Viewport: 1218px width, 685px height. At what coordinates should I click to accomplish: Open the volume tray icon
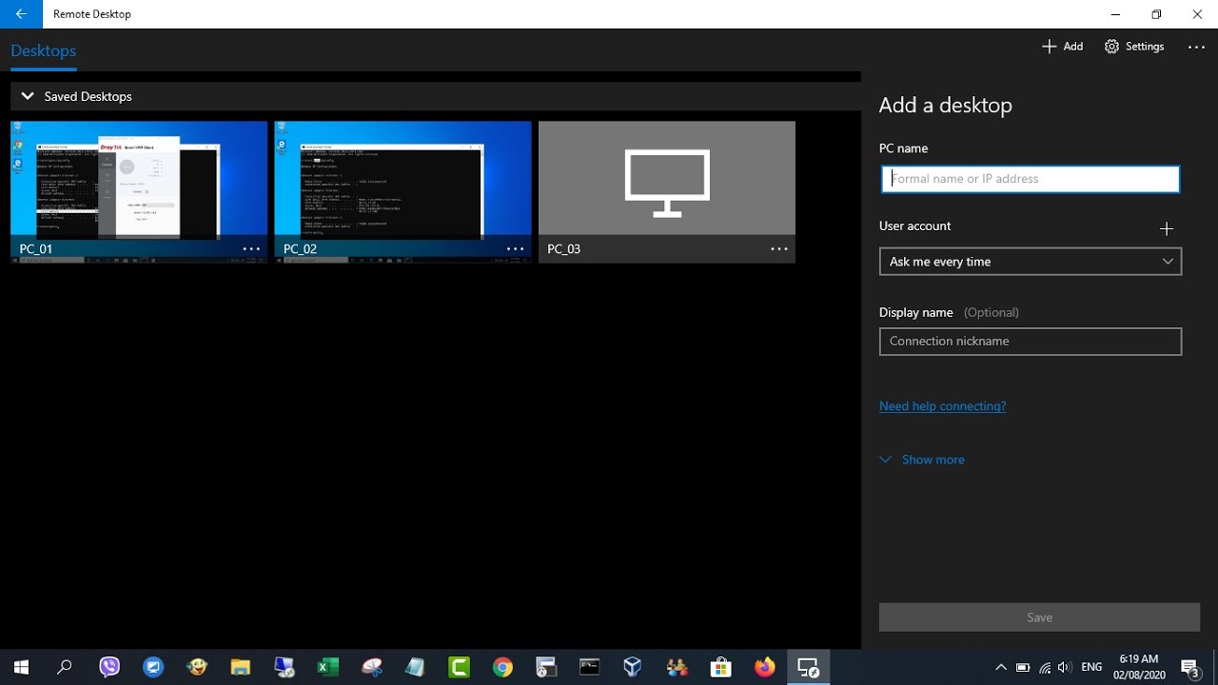[x=1065, y=667]
